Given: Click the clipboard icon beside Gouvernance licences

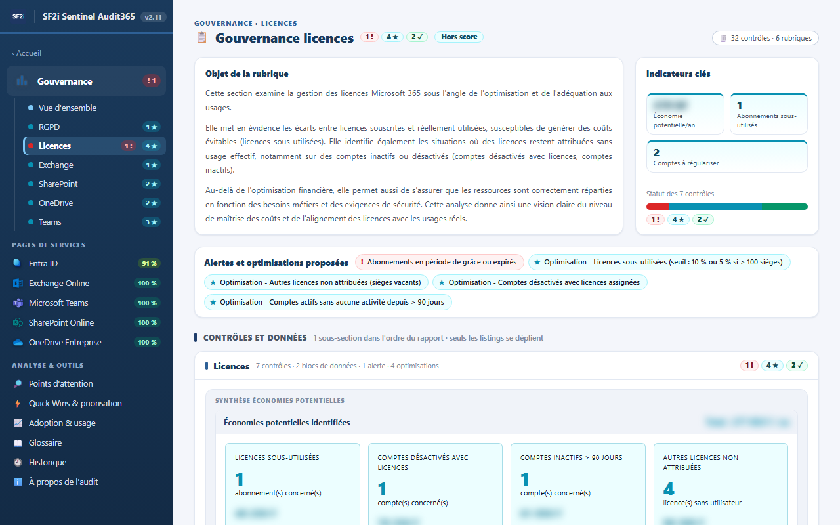Looking at the screenshot, I should [x=201, y=37].
